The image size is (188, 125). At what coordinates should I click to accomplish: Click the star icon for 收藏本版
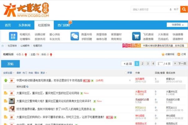pos(163,54)
